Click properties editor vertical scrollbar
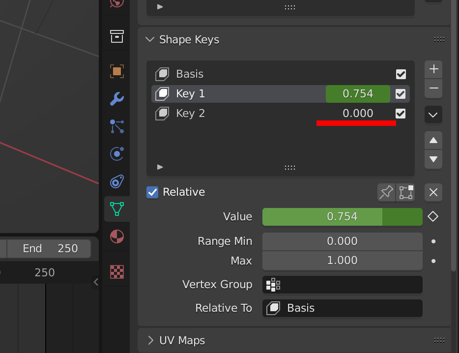This screenshot has height=353, width=459. (454, 136)
